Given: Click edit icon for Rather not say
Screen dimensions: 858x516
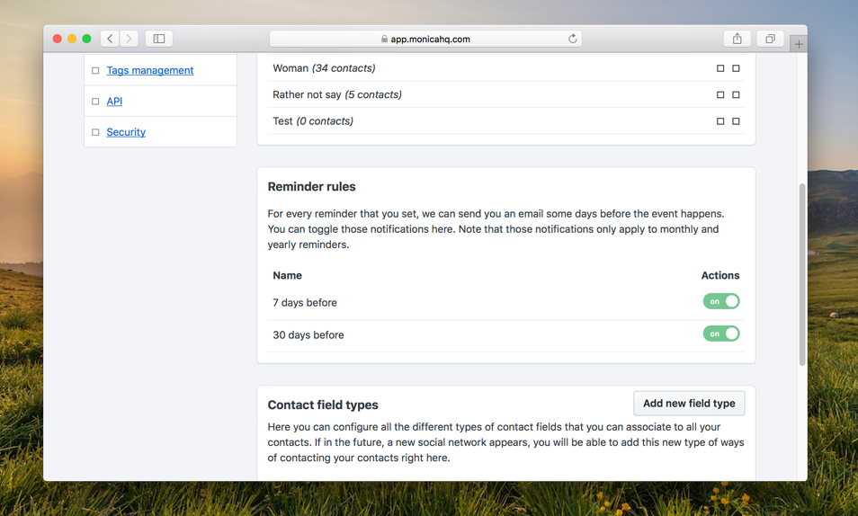Looking at the screenshot, I should [720, 94].
